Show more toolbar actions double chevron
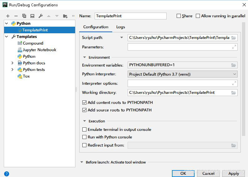Image resolution: width=248 pixels, height=177 pixels. pos(73,16)
